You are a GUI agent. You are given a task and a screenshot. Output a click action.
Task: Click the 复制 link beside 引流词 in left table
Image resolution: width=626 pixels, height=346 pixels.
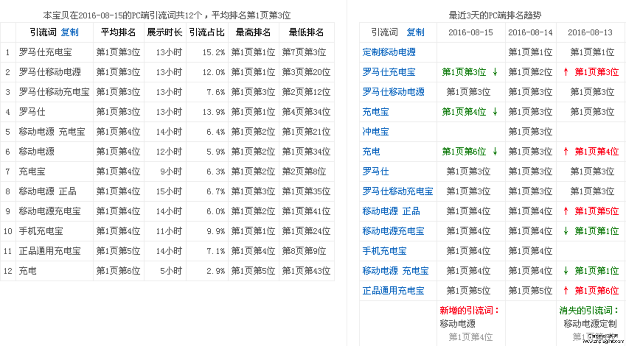coord(70,32)
